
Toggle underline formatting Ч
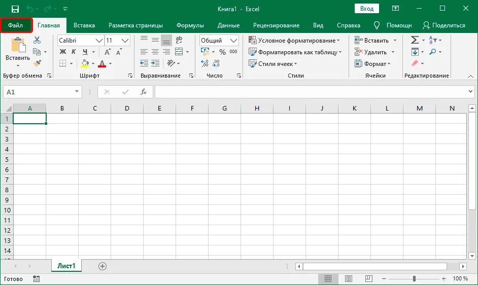85,52
